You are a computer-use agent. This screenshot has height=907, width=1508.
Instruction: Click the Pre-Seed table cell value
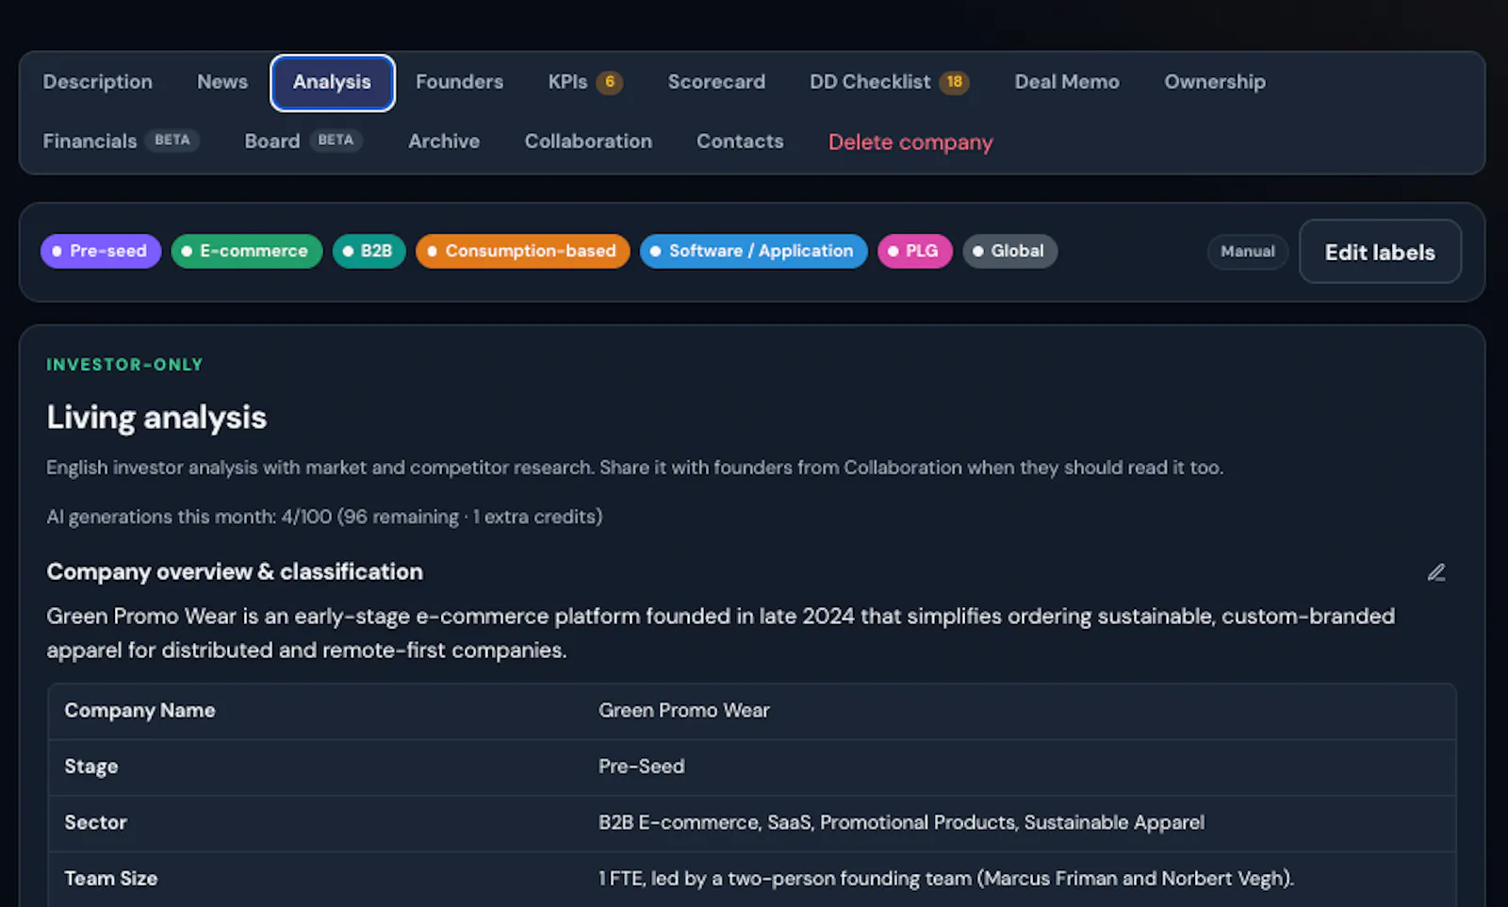642,767
